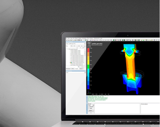Open the Animation menu
Screen dimensions: 160x127
tap(84, 38)
